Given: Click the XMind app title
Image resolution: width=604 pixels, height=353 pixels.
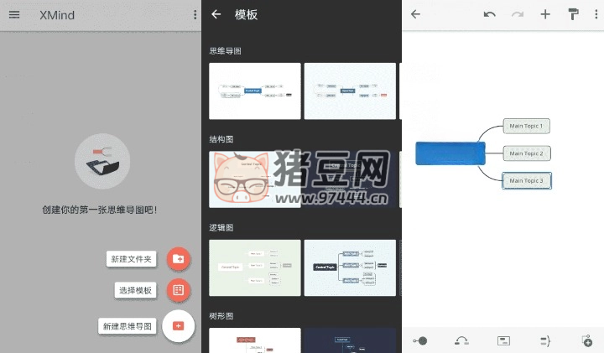Looking at the screenshot, I should pyautogui.click(x=57, y=15).
